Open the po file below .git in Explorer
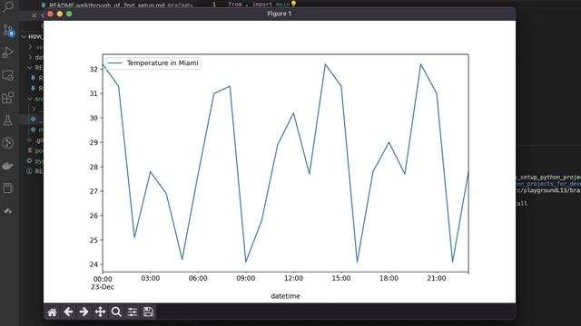 coord(35,151)
